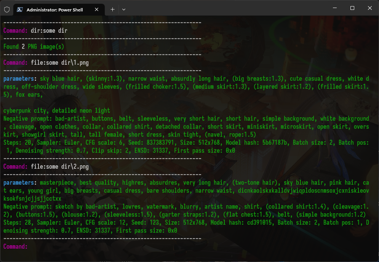Click the 'Seed: 837383791' value

tap(151, 142)
